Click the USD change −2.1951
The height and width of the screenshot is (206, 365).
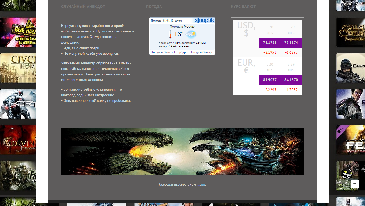pyautogui.click(x=270, y=52)
